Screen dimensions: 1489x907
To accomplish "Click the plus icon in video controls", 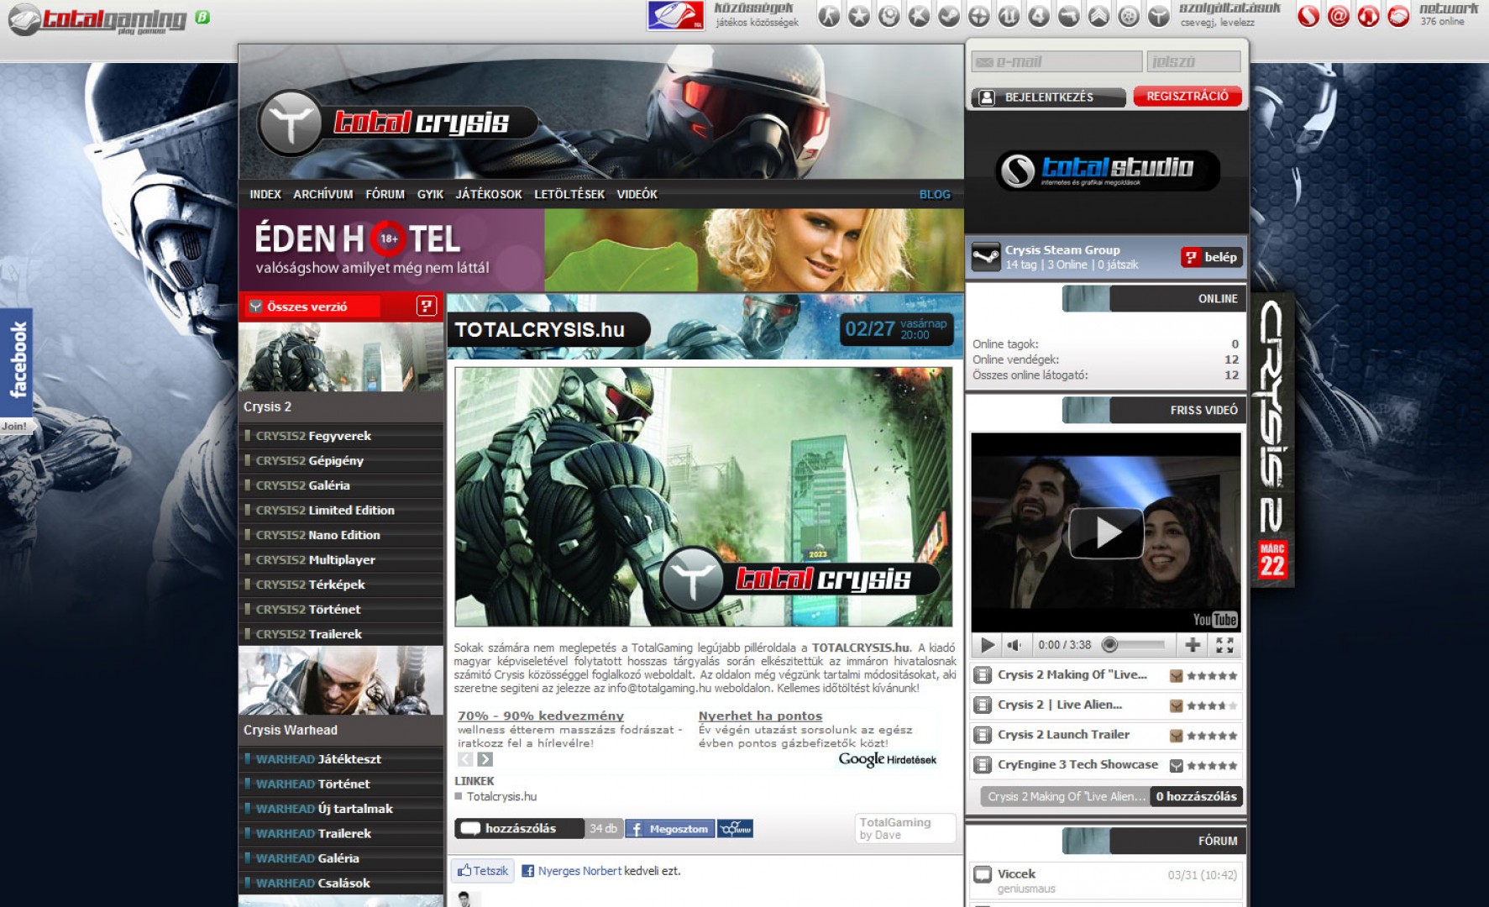I will [x=1193, y=645].
